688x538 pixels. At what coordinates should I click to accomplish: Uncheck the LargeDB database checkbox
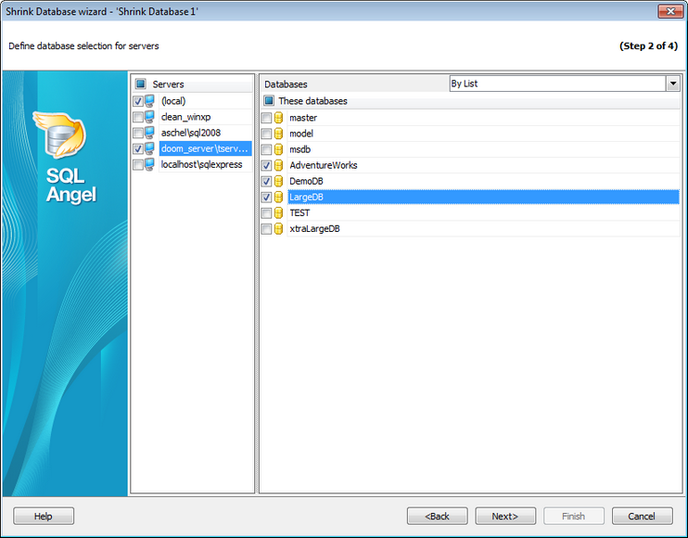pos(266,197)
